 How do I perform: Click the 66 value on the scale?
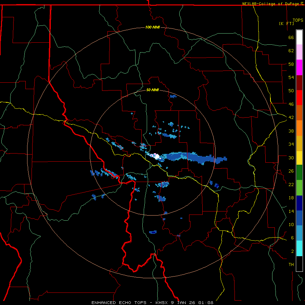point(291,38)
